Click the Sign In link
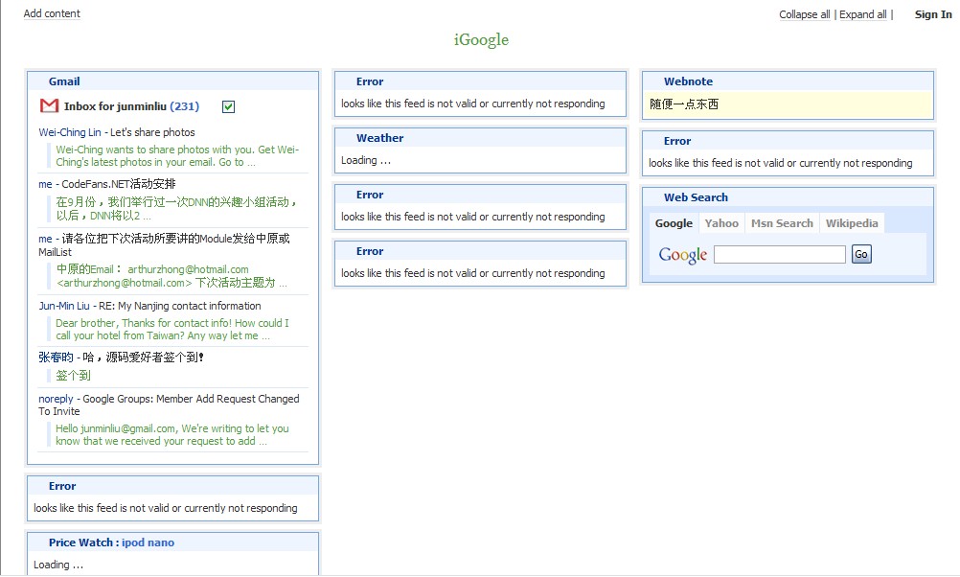960x577 pixels. click(933, 14)
